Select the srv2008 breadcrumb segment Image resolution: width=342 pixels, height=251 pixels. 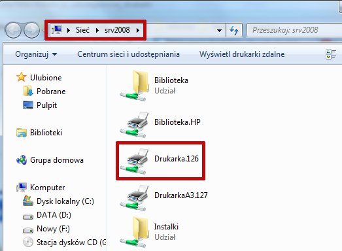117,30
